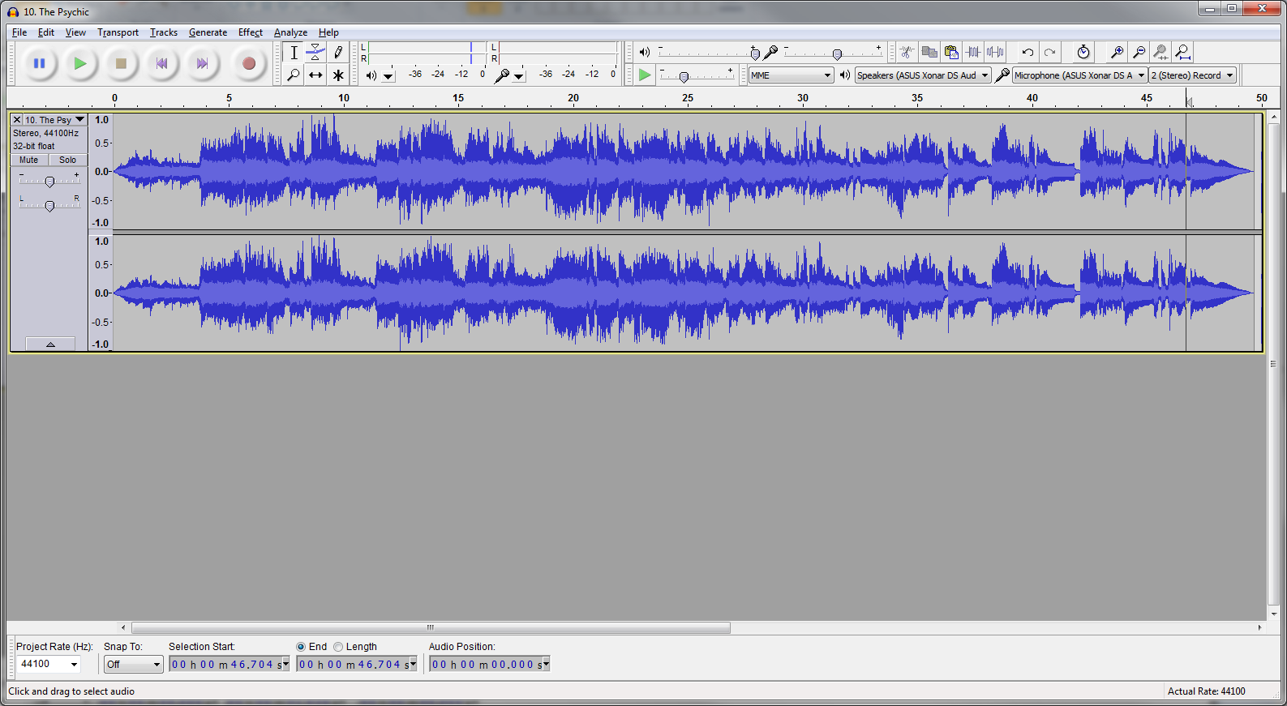Close the track with X button
Viewport: 1287px width, 706px height.
(16, 120)
